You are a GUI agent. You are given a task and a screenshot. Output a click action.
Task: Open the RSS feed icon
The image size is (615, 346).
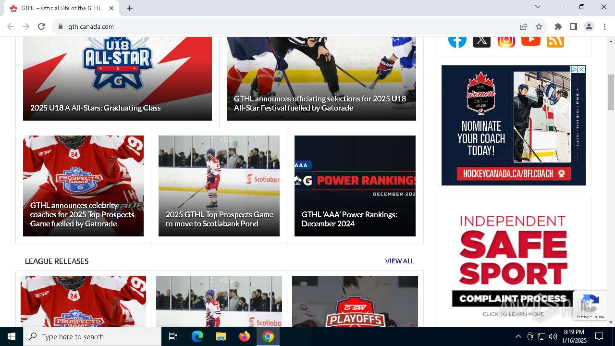(x=555, y=41)
